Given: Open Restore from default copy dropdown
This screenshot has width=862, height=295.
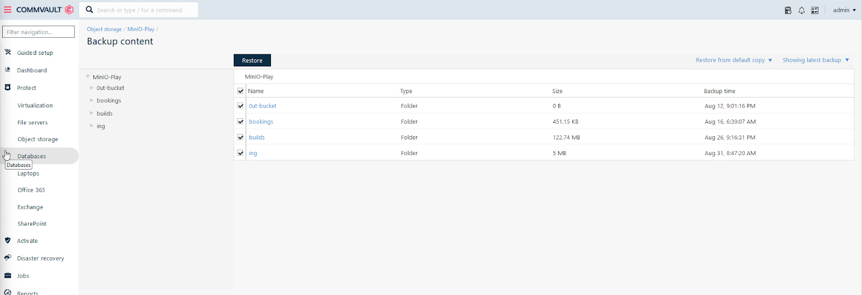Looking at the screenshot, I should (734, 60).
